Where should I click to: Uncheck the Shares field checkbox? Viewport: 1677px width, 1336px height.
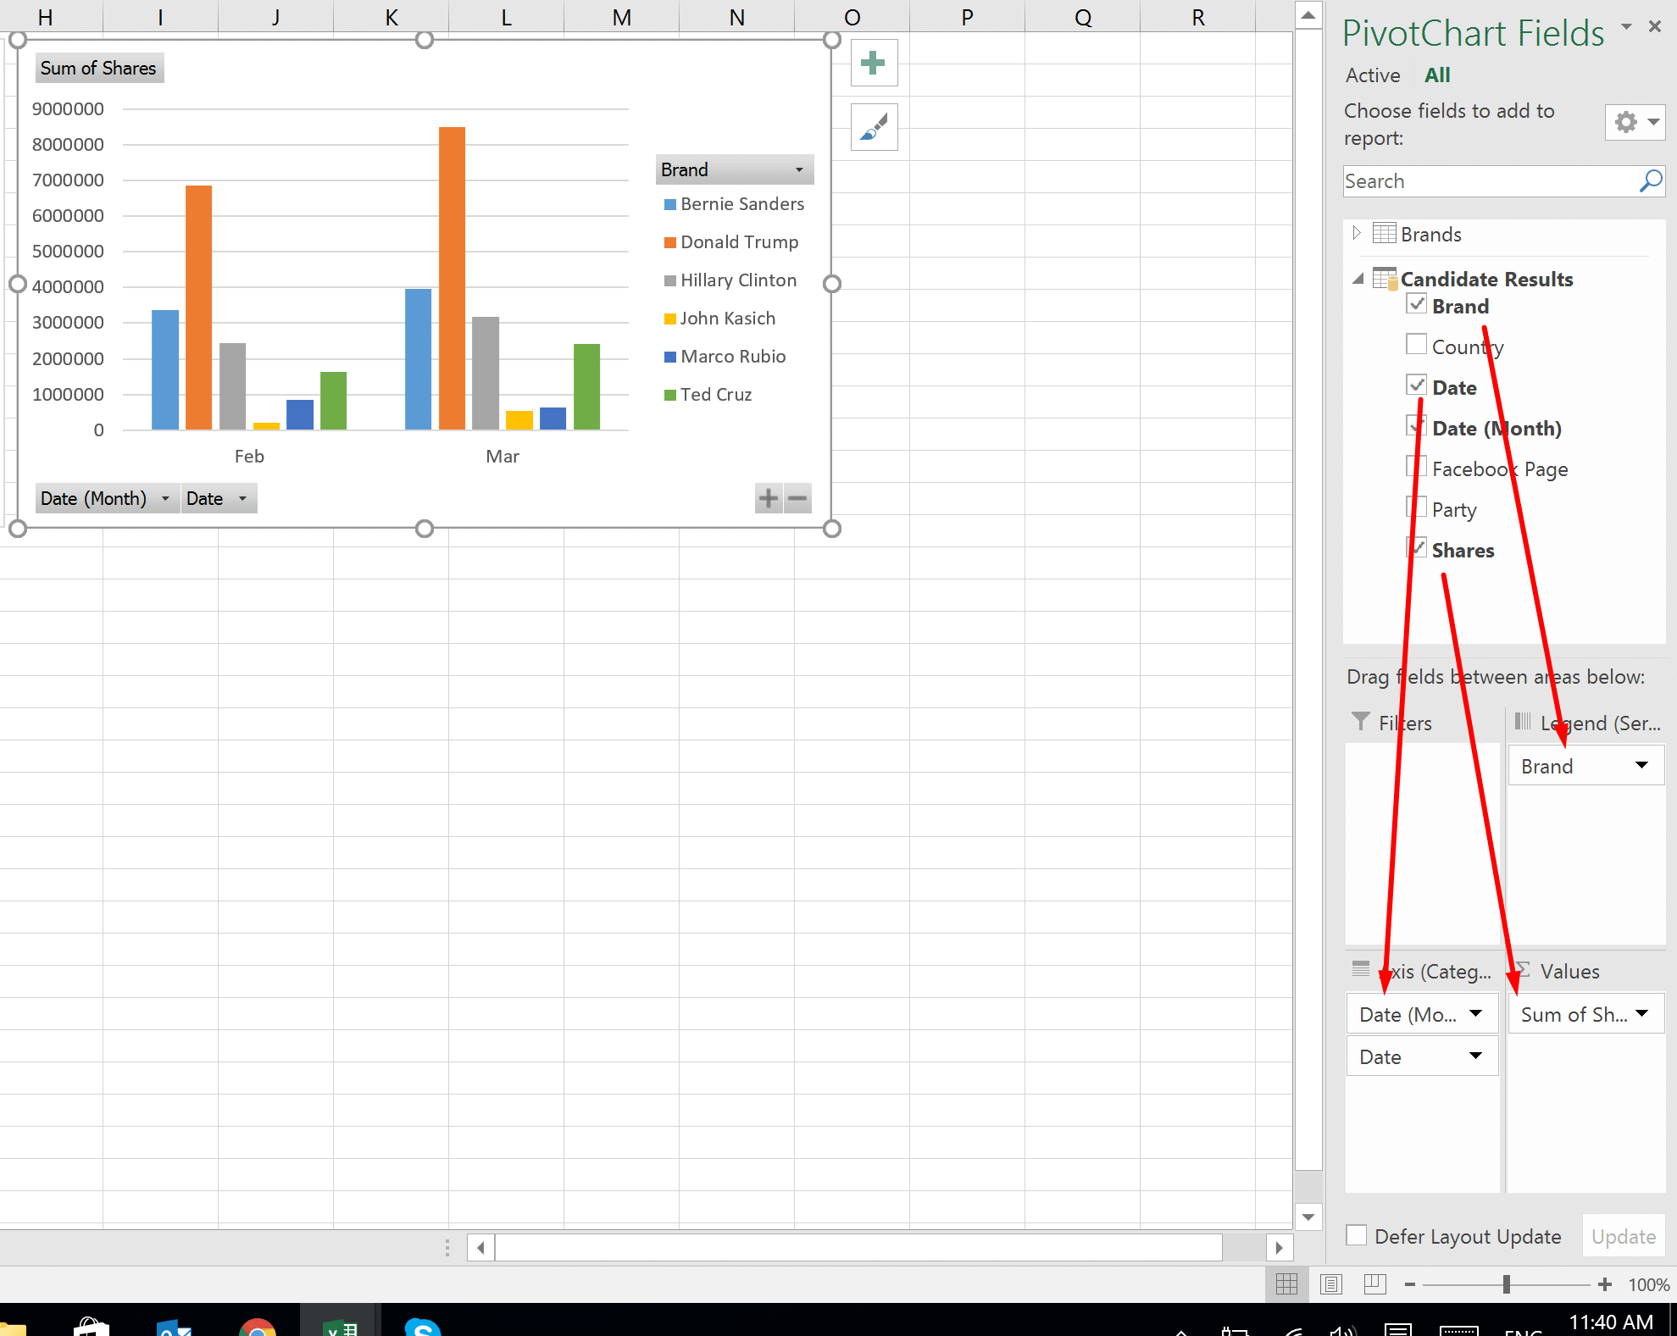point(1416,547)
